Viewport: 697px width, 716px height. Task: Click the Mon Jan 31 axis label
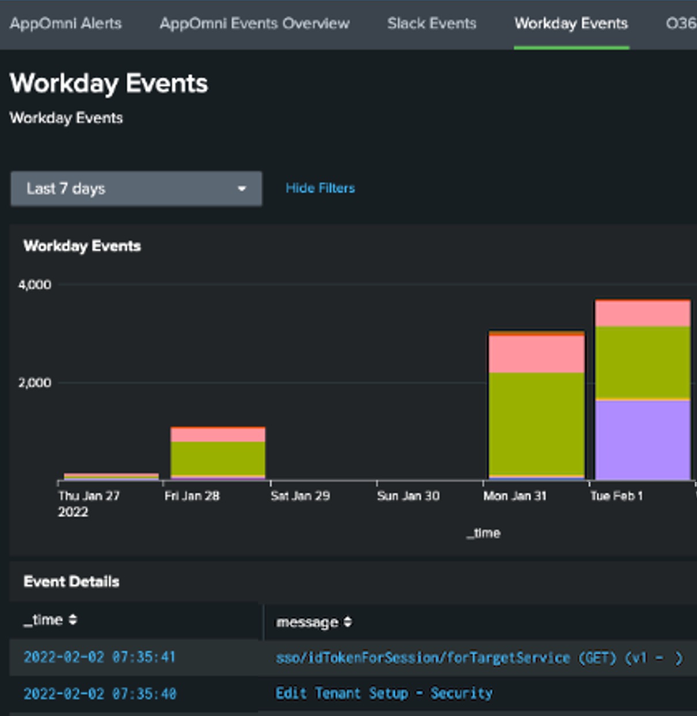pos(516,495)
